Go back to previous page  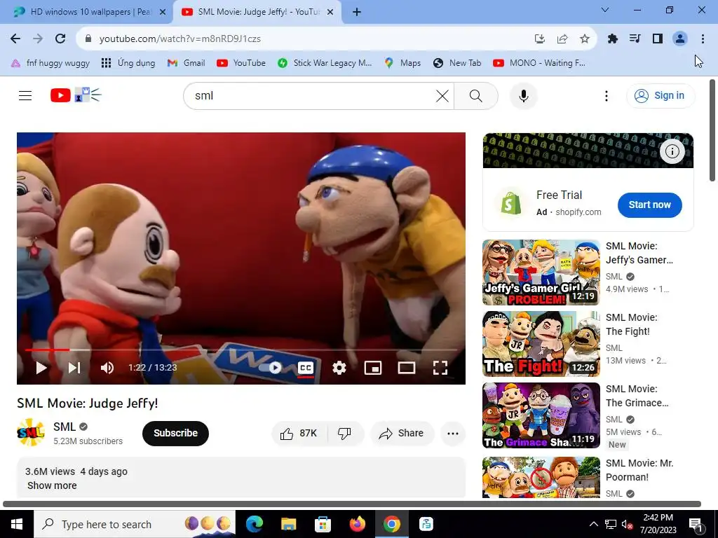click(x=15, y=39)
